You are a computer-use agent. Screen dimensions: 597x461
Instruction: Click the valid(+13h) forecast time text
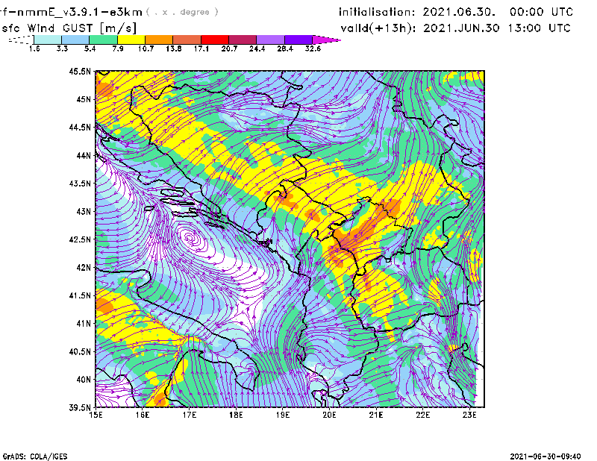pos(456,28)
